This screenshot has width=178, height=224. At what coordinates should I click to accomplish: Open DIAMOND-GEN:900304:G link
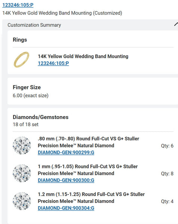click(x=66, y=208)
